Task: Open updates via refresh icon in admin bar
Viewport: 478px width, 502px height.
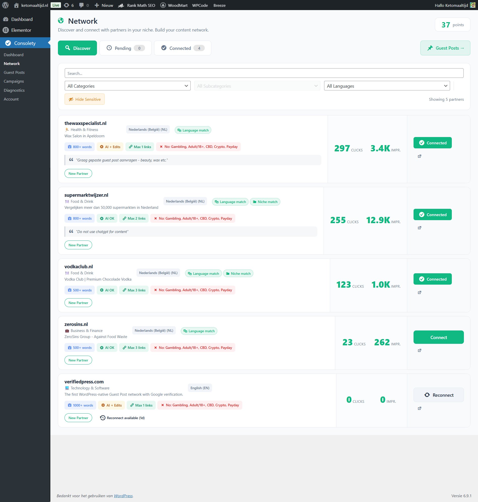Action: (66, 5)
